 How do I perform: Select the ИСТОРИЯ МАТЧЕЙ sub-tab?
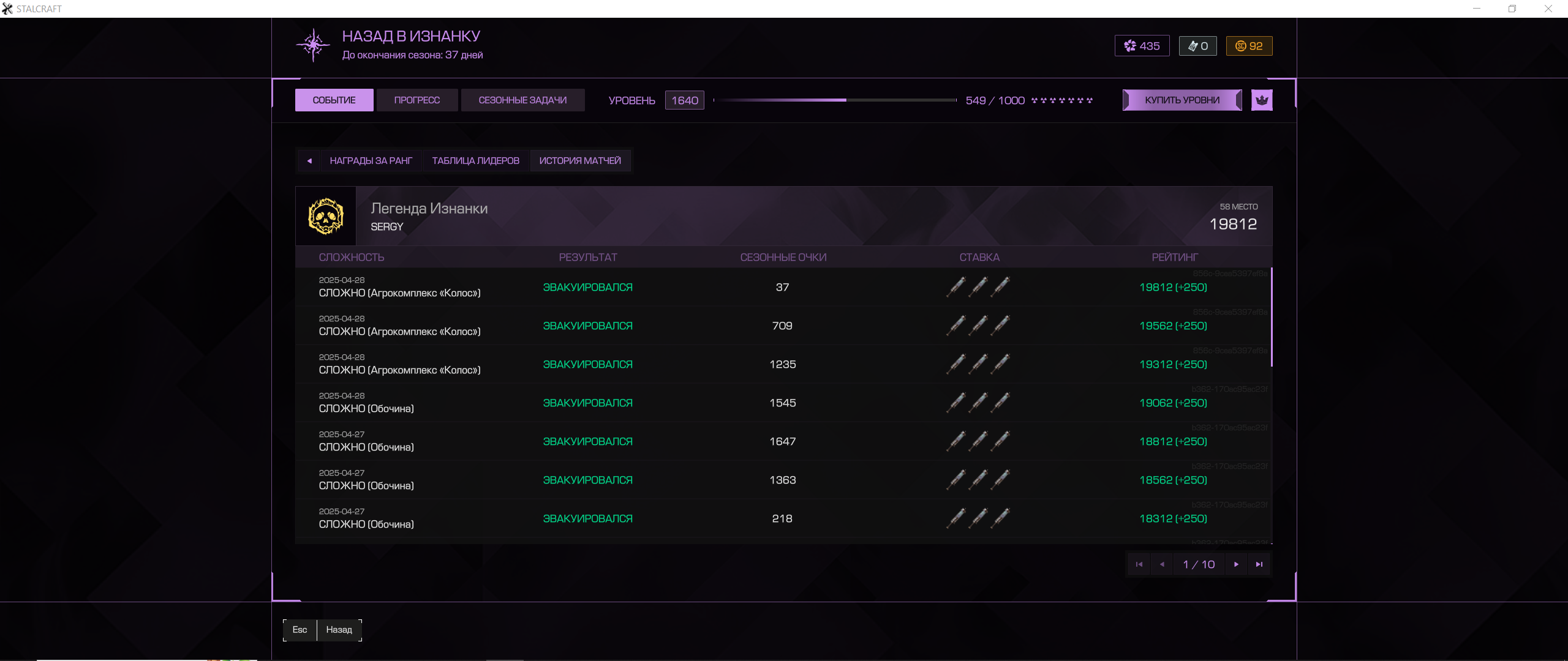click(580, 161)
